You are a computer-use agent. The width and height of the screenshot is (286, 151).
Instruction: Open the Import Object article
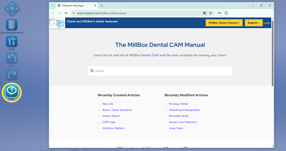click(x=111, y=116)
